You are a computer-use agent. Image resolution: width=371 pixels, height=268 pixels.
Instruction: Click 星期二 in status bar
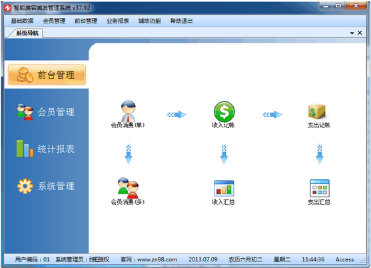pyautogui.click(x=282, y=259)
